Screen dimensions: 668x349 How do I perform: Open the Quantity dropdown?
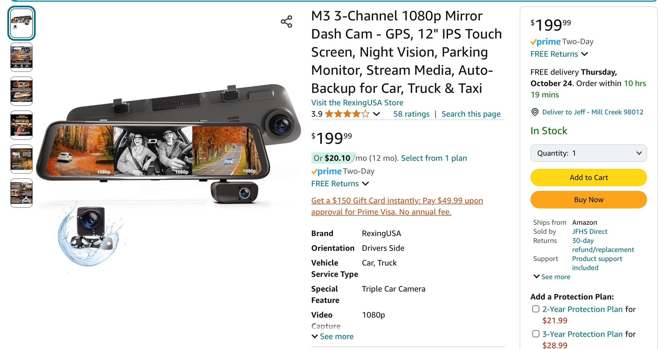pos(588,153)
